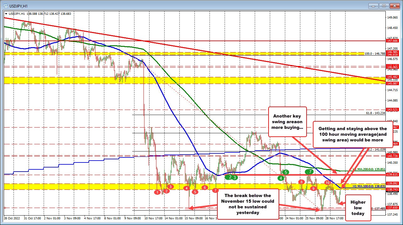This screenshot has width=403, height=225.
Task: Click the USDJPY chart window icon
Action: pyautogui.click(x=6, y=6)
